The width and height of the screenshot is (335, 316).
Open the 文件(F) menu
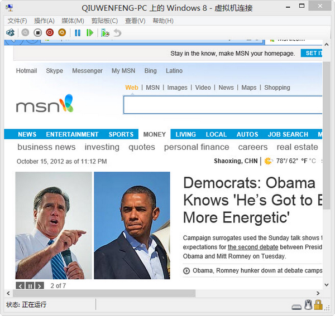[17, 21]
